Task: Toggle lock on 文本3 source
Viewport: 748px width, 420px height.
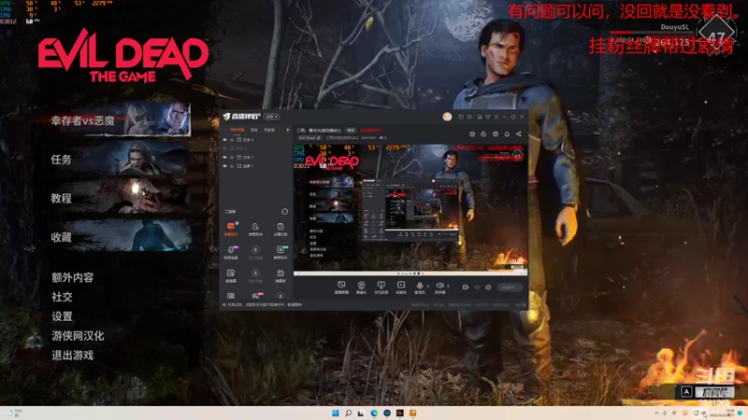Action: click(232, 139)
